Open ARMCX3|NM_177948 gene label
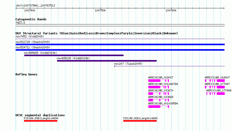232x131 pixels. [219, 90]
